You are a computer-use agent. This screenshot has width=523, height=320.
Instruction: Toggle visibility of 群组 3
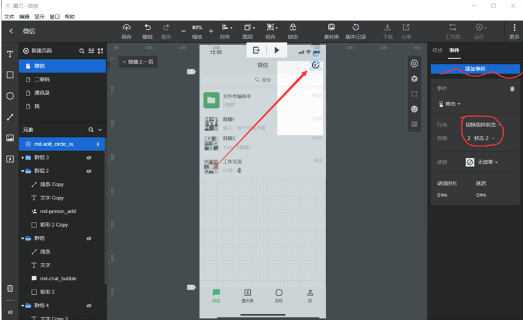pos(89,158)
